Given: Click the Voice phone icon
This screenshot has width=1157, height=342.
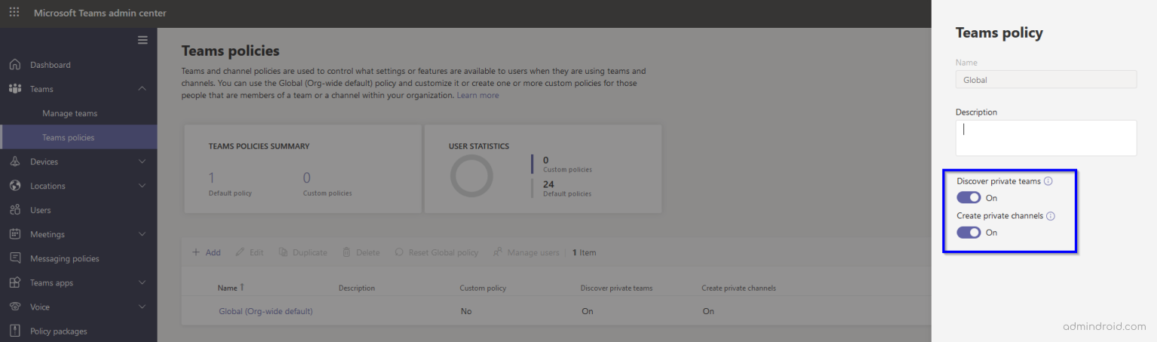Looking at the screenshot, I should click(x=15, y=307).
